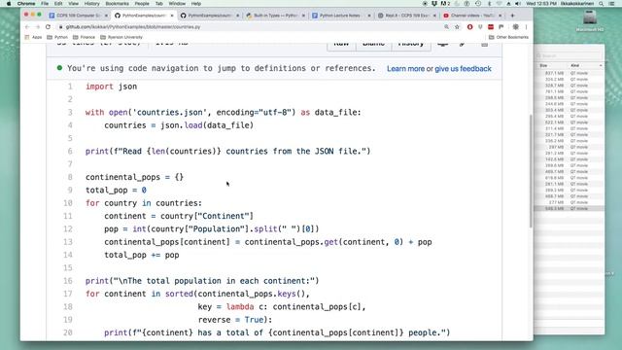622x350 pixels.
Task: Click the Blame button
Action: tap(373, 46)
